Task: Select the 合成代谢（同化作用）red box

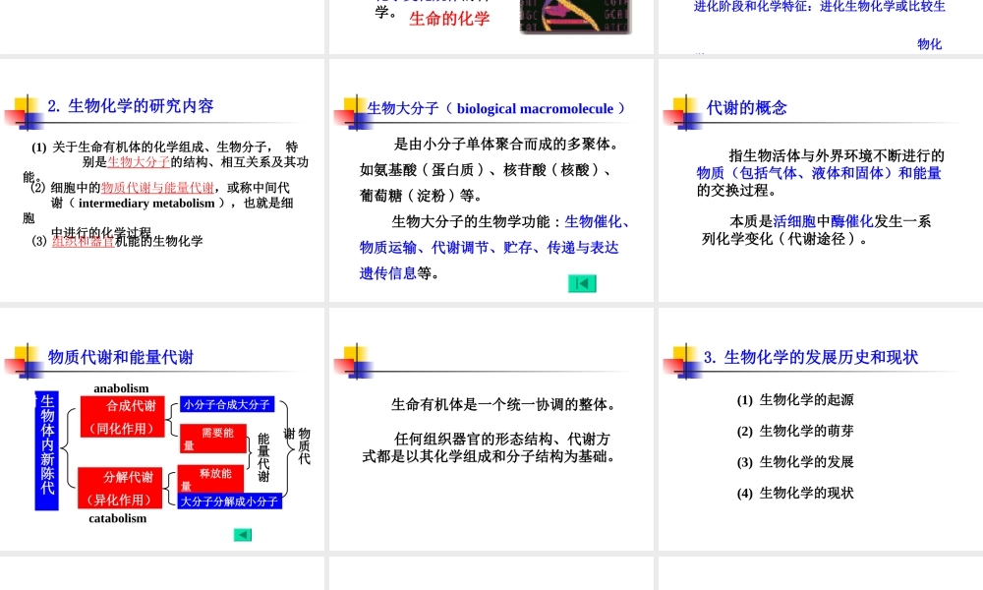Action: pyautogui.click(x=121, y=416)
